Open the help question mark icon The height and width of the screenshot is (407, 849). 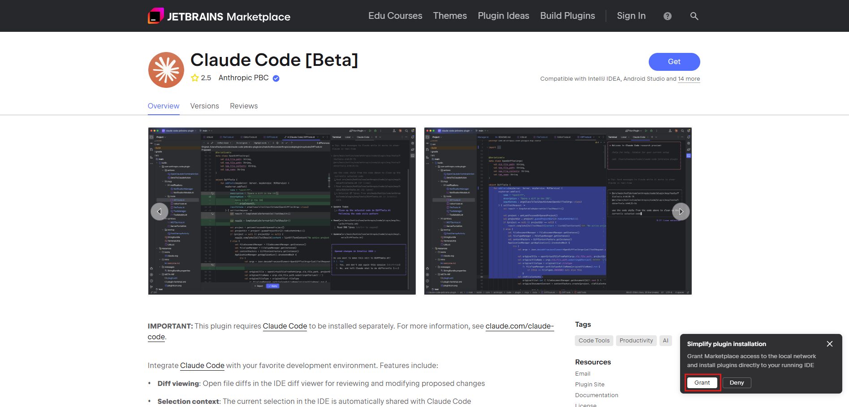pos(667,16)
